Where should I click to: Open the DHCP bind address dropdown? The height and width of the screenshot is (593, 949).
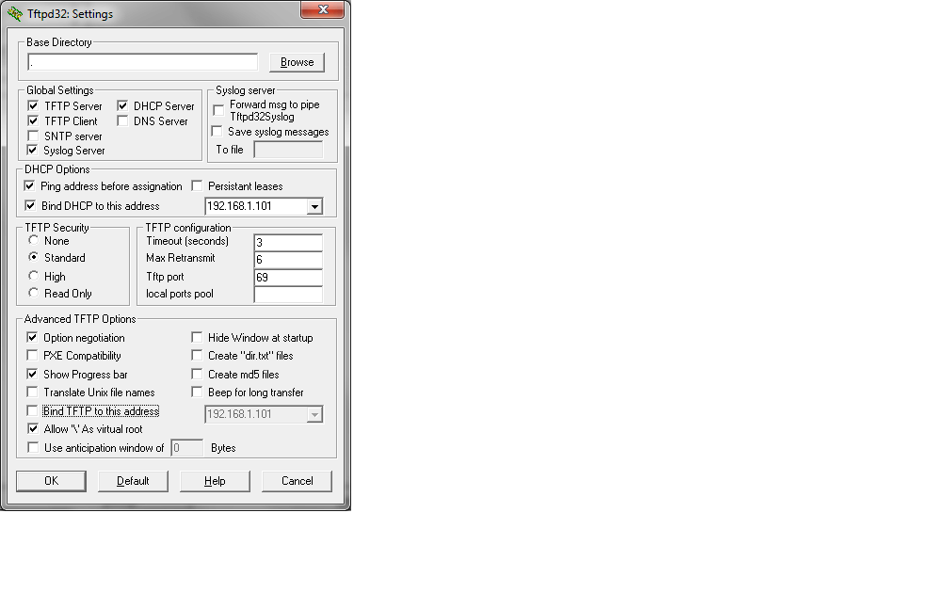[x=314, y=206]
